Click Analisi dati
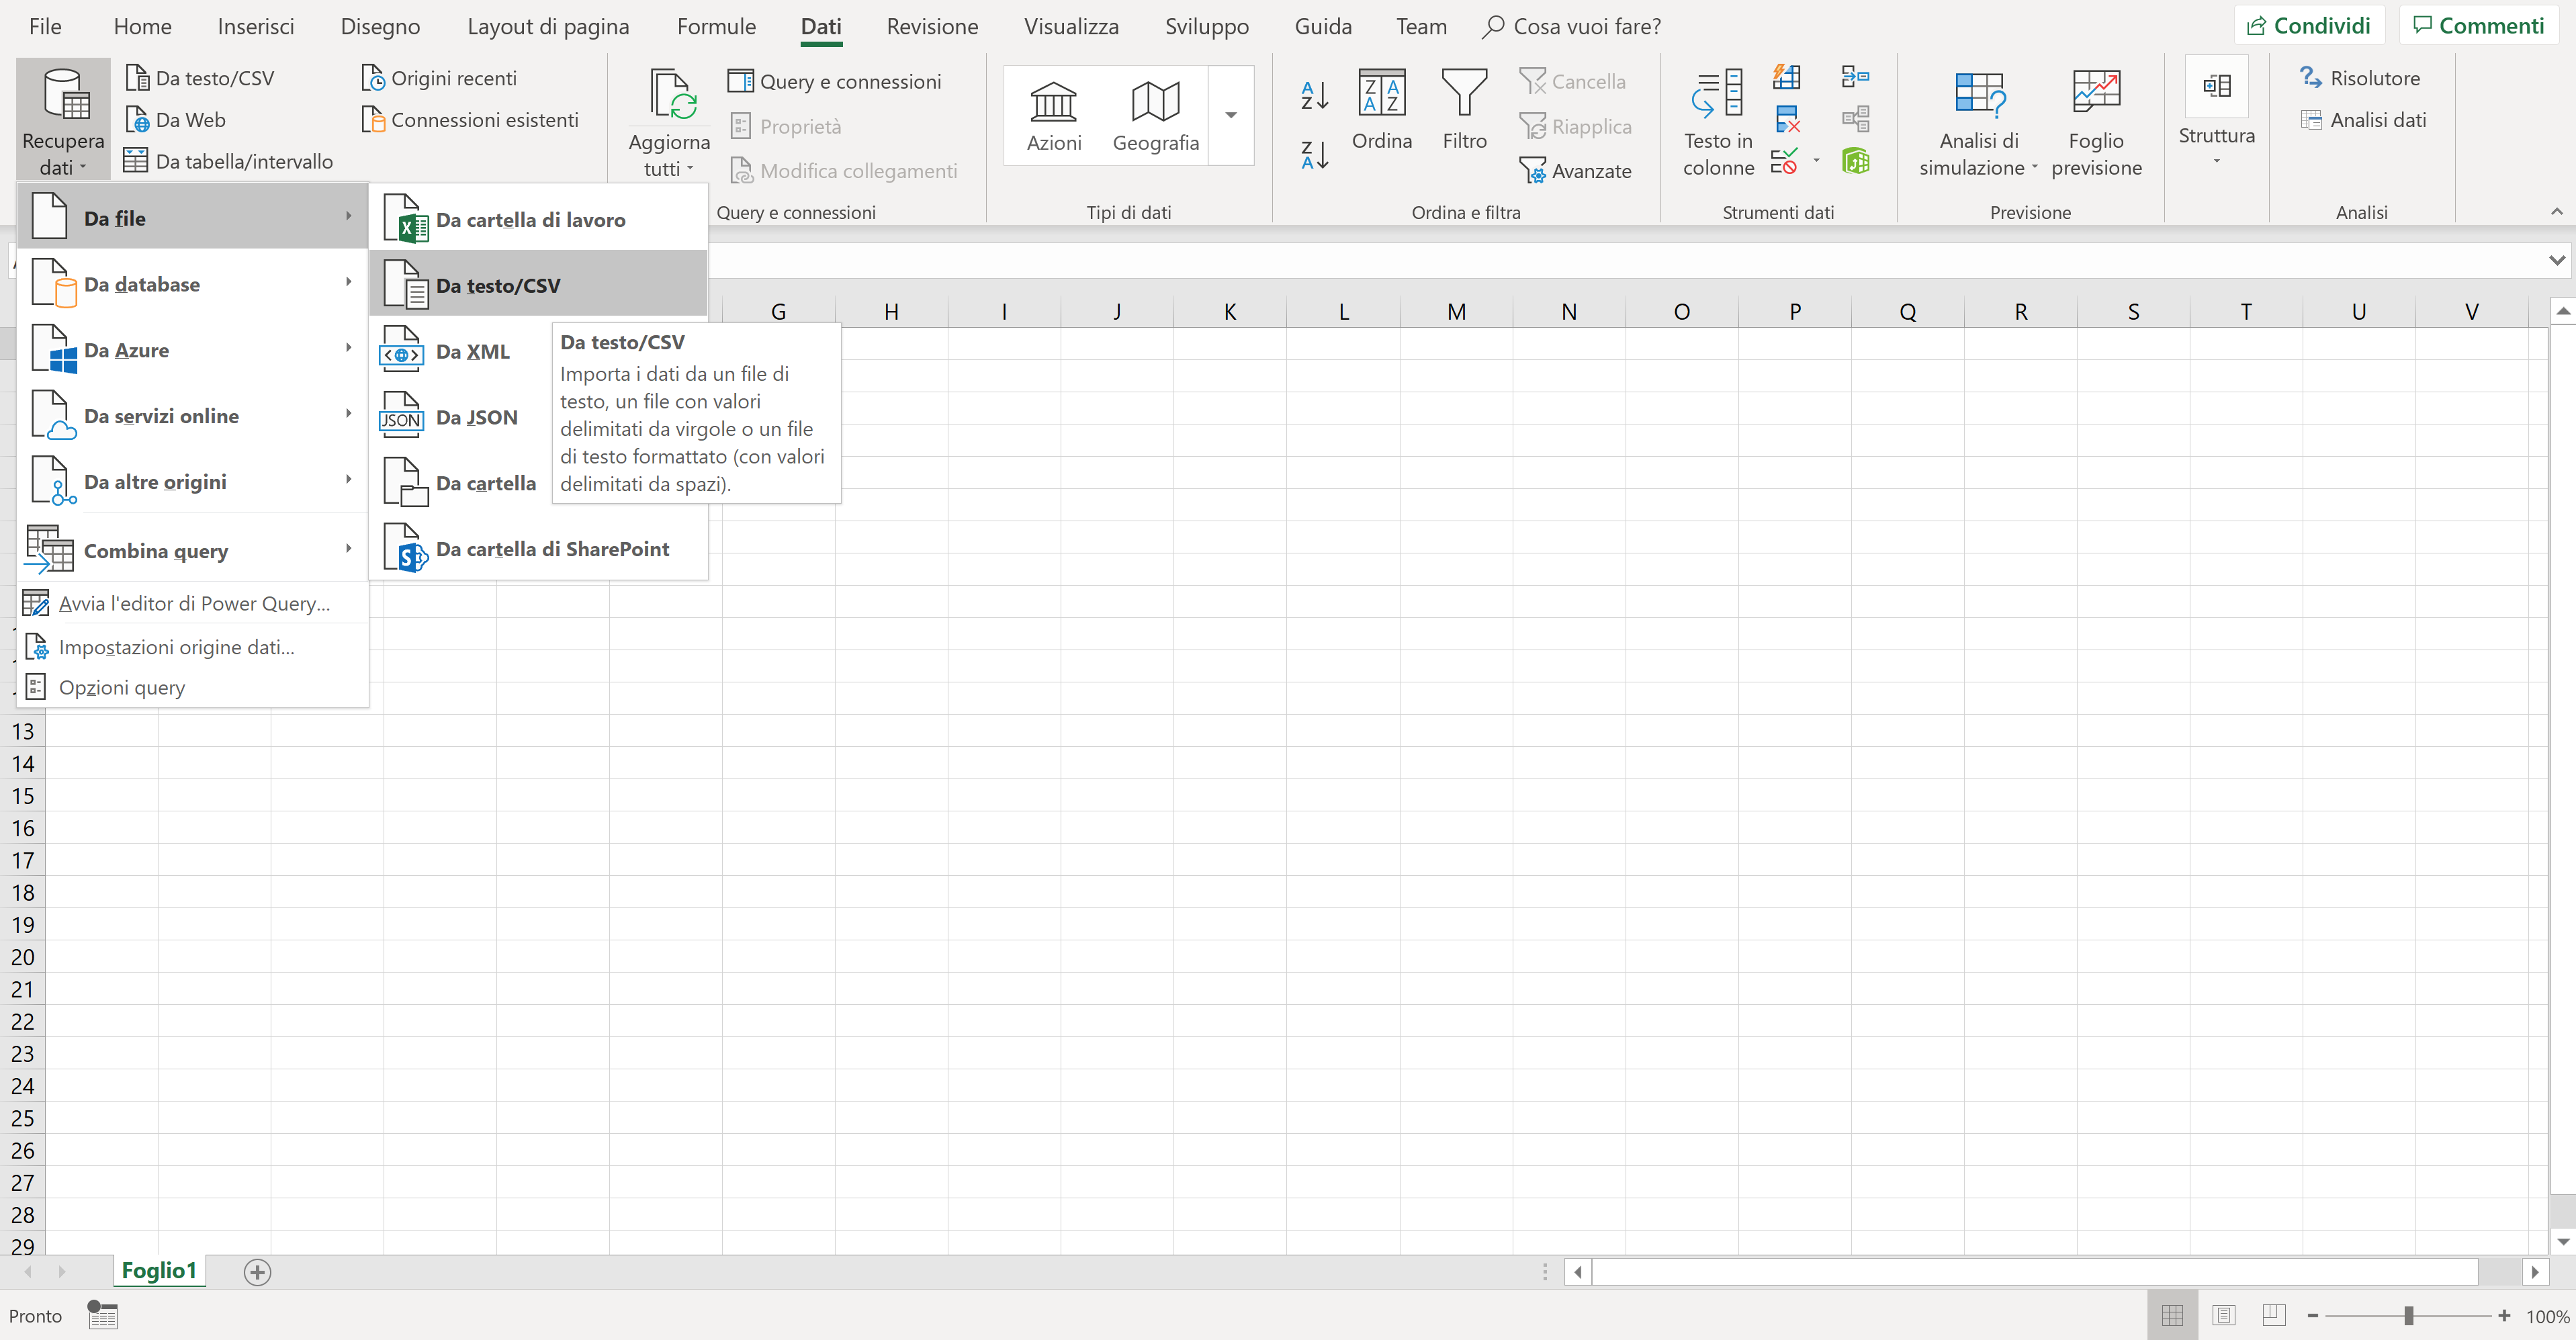2576x1340 pixels. coord(2363,120)
